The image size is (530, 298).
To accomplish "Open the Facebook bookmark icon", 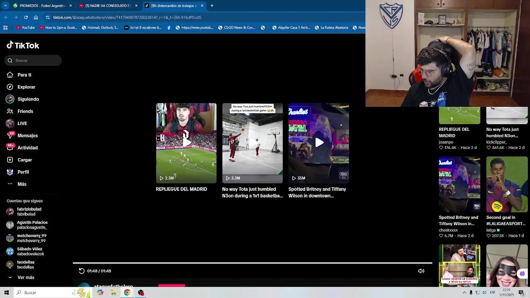I will pyautogui.click(x=169, y=28).
